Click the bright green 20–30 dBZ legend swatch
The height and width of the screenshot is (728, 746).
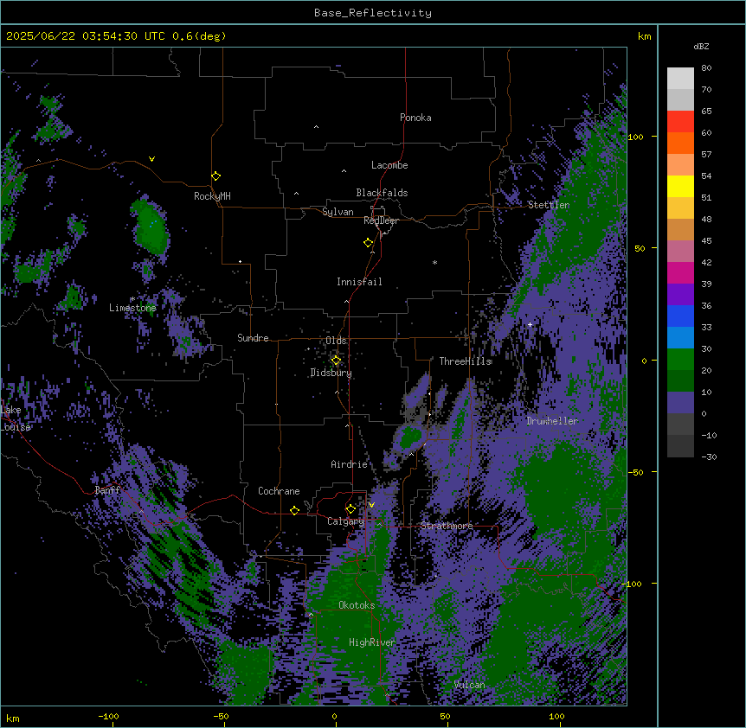[680, 360]
